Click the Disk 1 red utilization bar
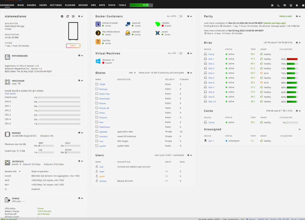The height and width of the screenshot is (220, 305). 292,59
